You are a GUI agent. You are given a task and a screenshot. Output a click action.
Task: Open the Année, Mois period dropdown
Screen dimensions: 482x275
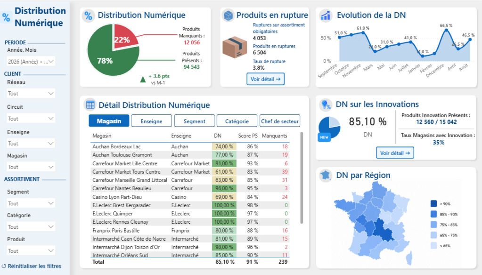pyautogui.click(x=31, y=62)
